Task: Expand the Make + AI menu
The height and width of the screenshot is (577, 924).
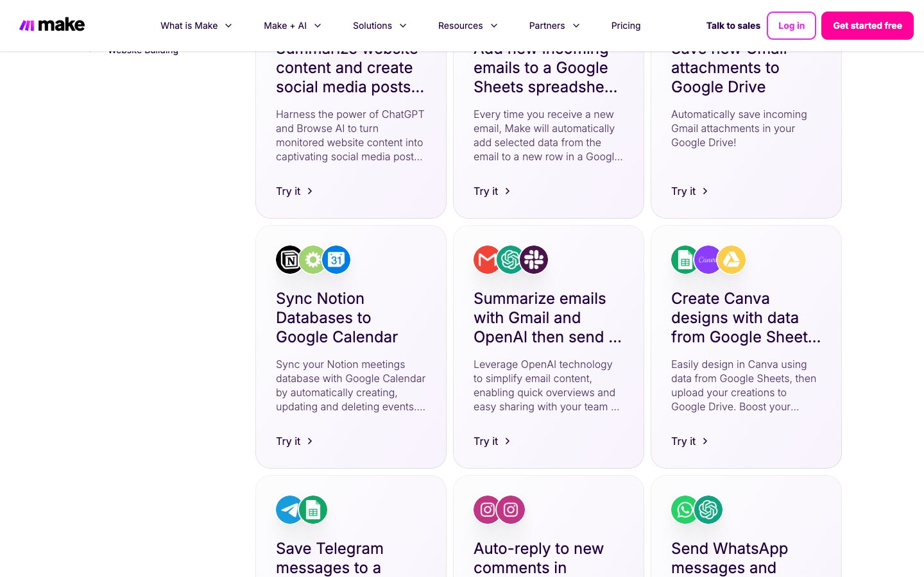Action: 292,26
